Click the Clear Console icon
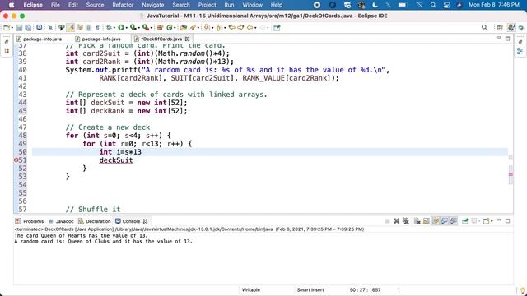The width and height of the screenshot is (527, 296). pyautogui.click(x=417, y=221)
